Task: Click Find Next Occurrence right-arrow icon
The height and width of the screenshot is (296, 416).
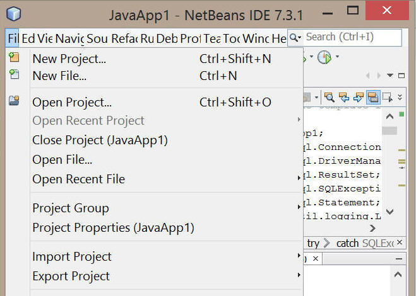Action: pos(359,97)
